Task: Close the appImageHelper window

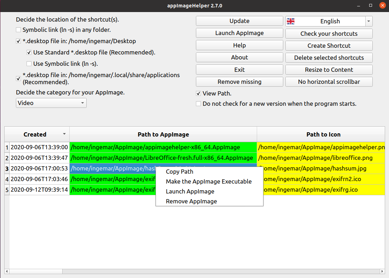Action: pos(383,5)
